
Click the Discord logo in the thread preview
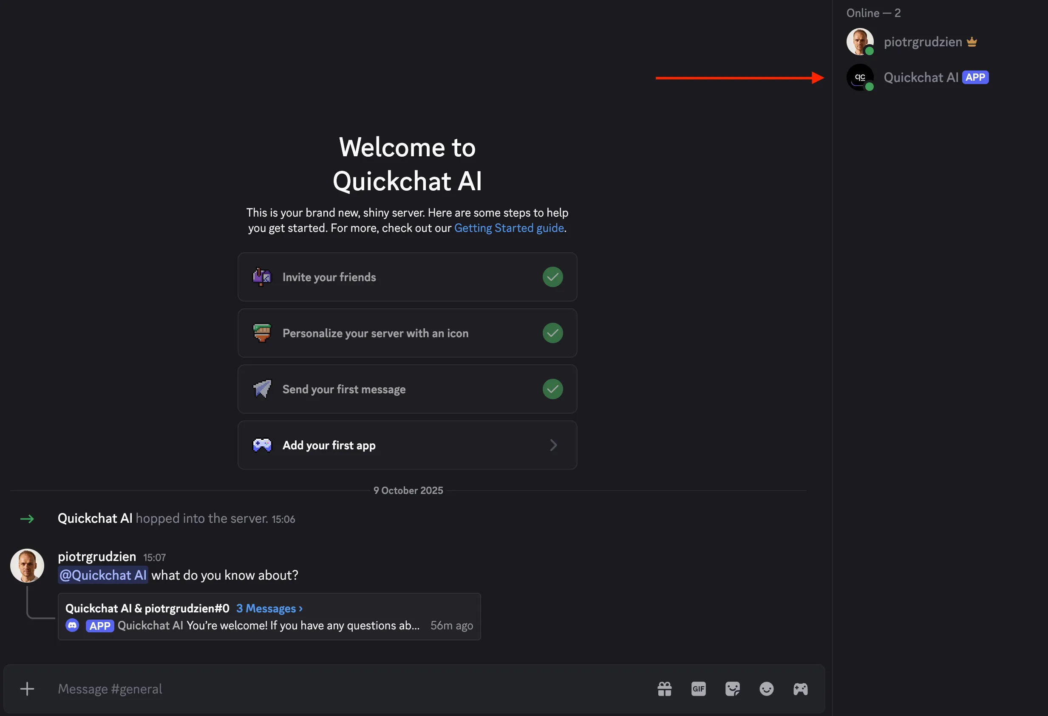(72, 626)
